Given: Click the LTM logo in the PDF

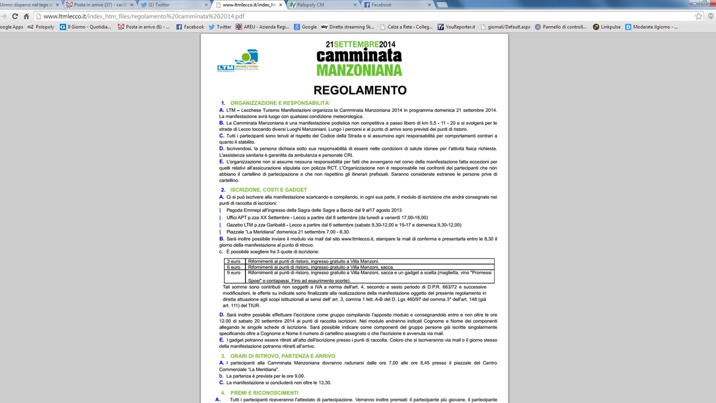Looking at the screenshot, I should coord(238,60).
